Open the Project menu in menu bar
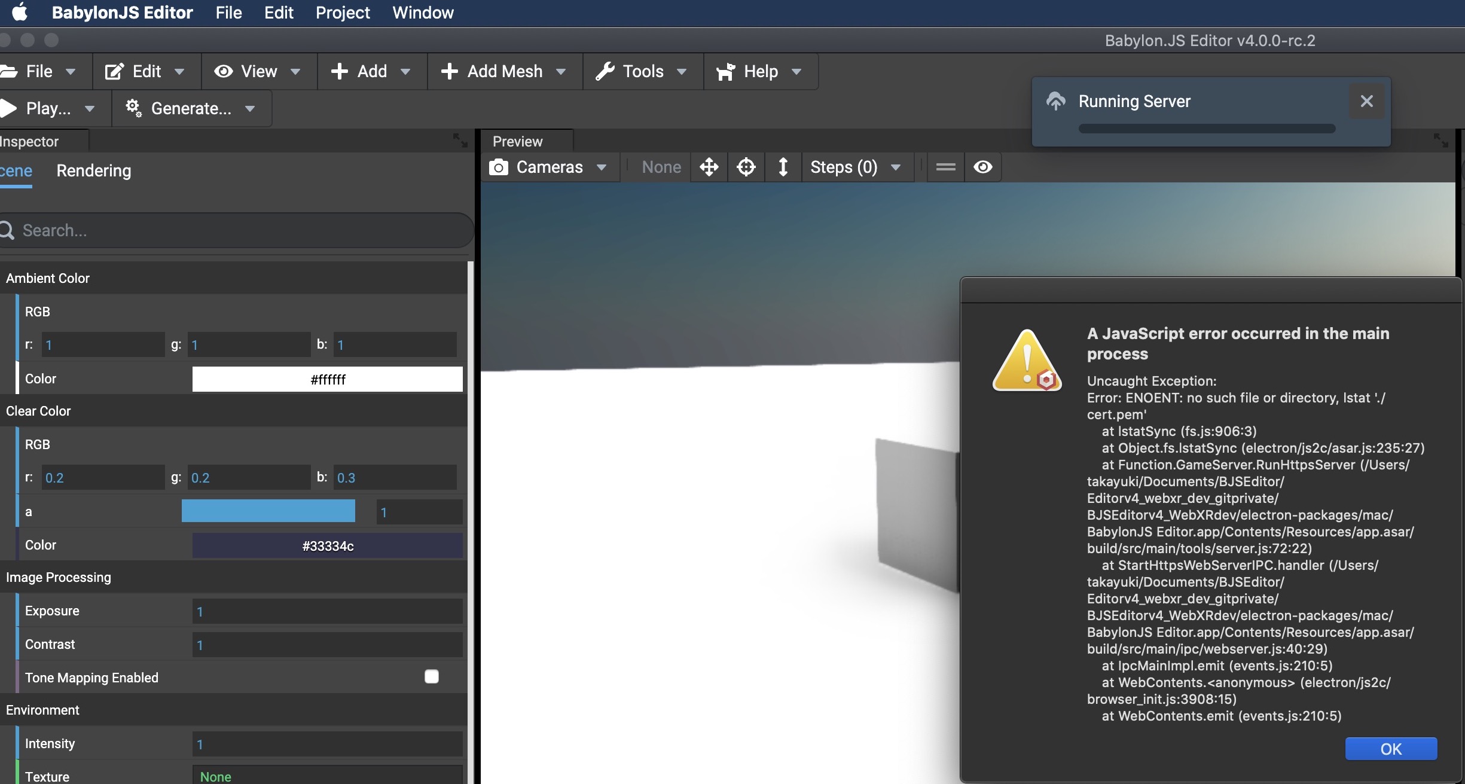This screenshot has height=784, width=1465. pos(343,13)
